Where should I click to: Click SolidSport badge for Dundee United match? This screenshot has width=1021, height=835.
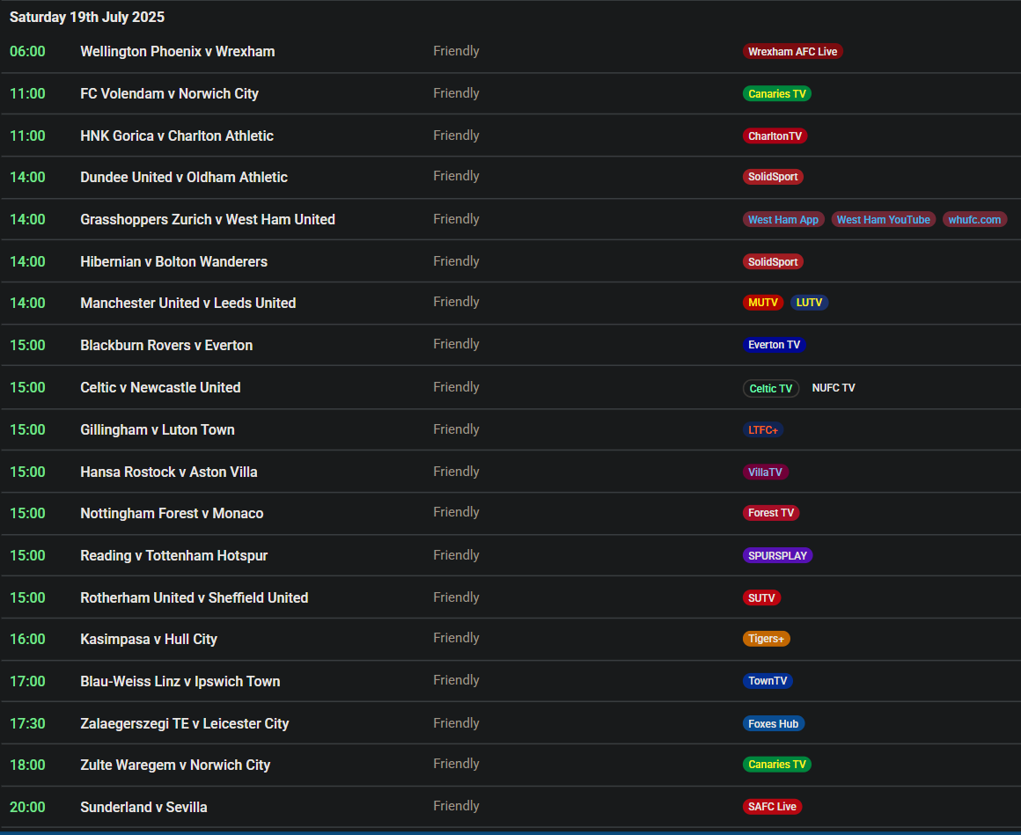click(x=773, y=177)
